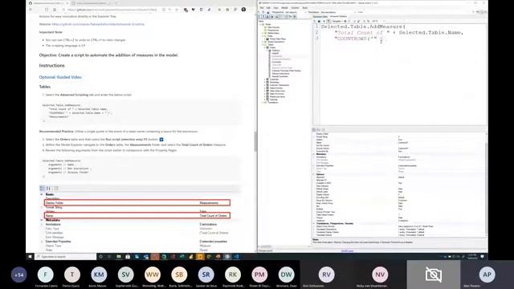514x289 pixels.
Task: Select the Orders table in tree
Action: (272, 47)
